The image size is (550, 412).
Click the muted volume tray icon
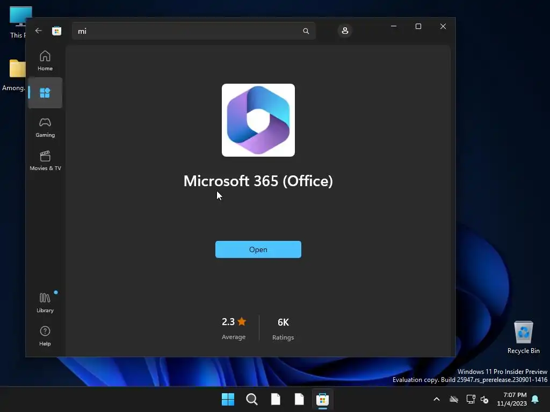tap(485, 399)
